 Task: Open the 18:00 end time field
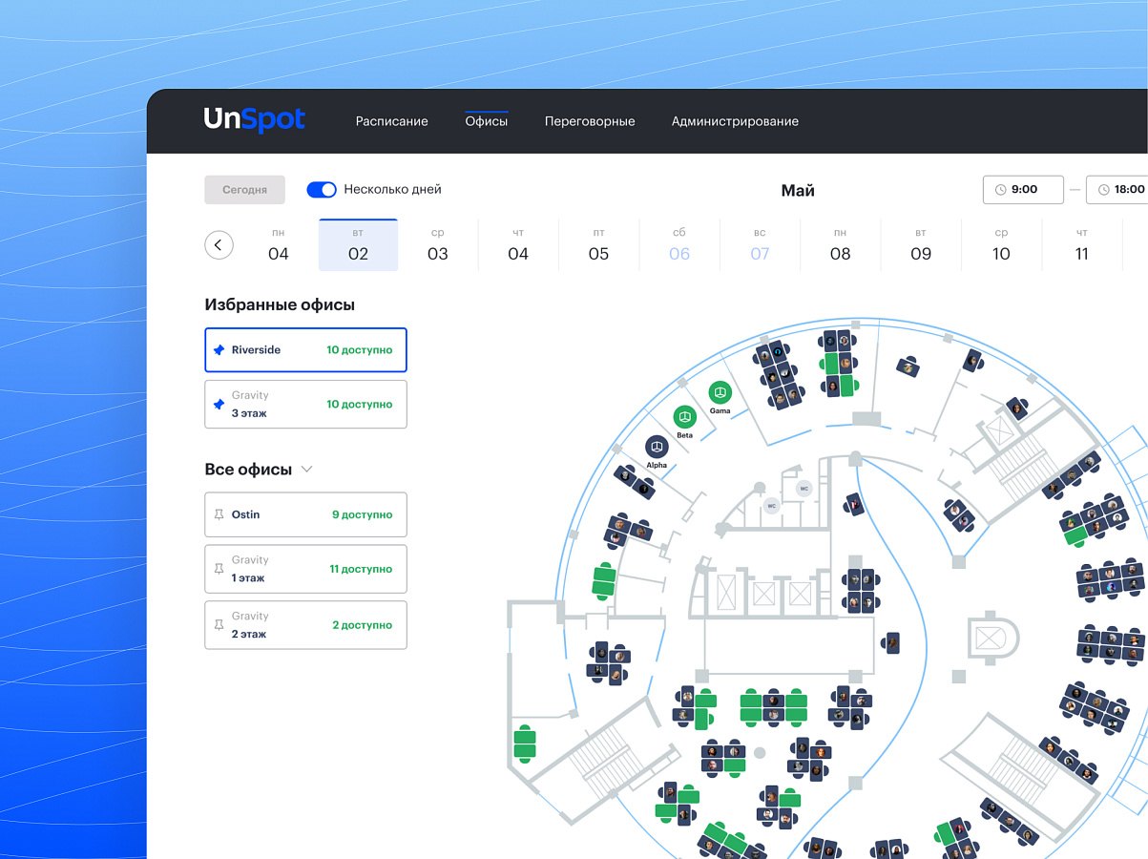point(1117,189)
